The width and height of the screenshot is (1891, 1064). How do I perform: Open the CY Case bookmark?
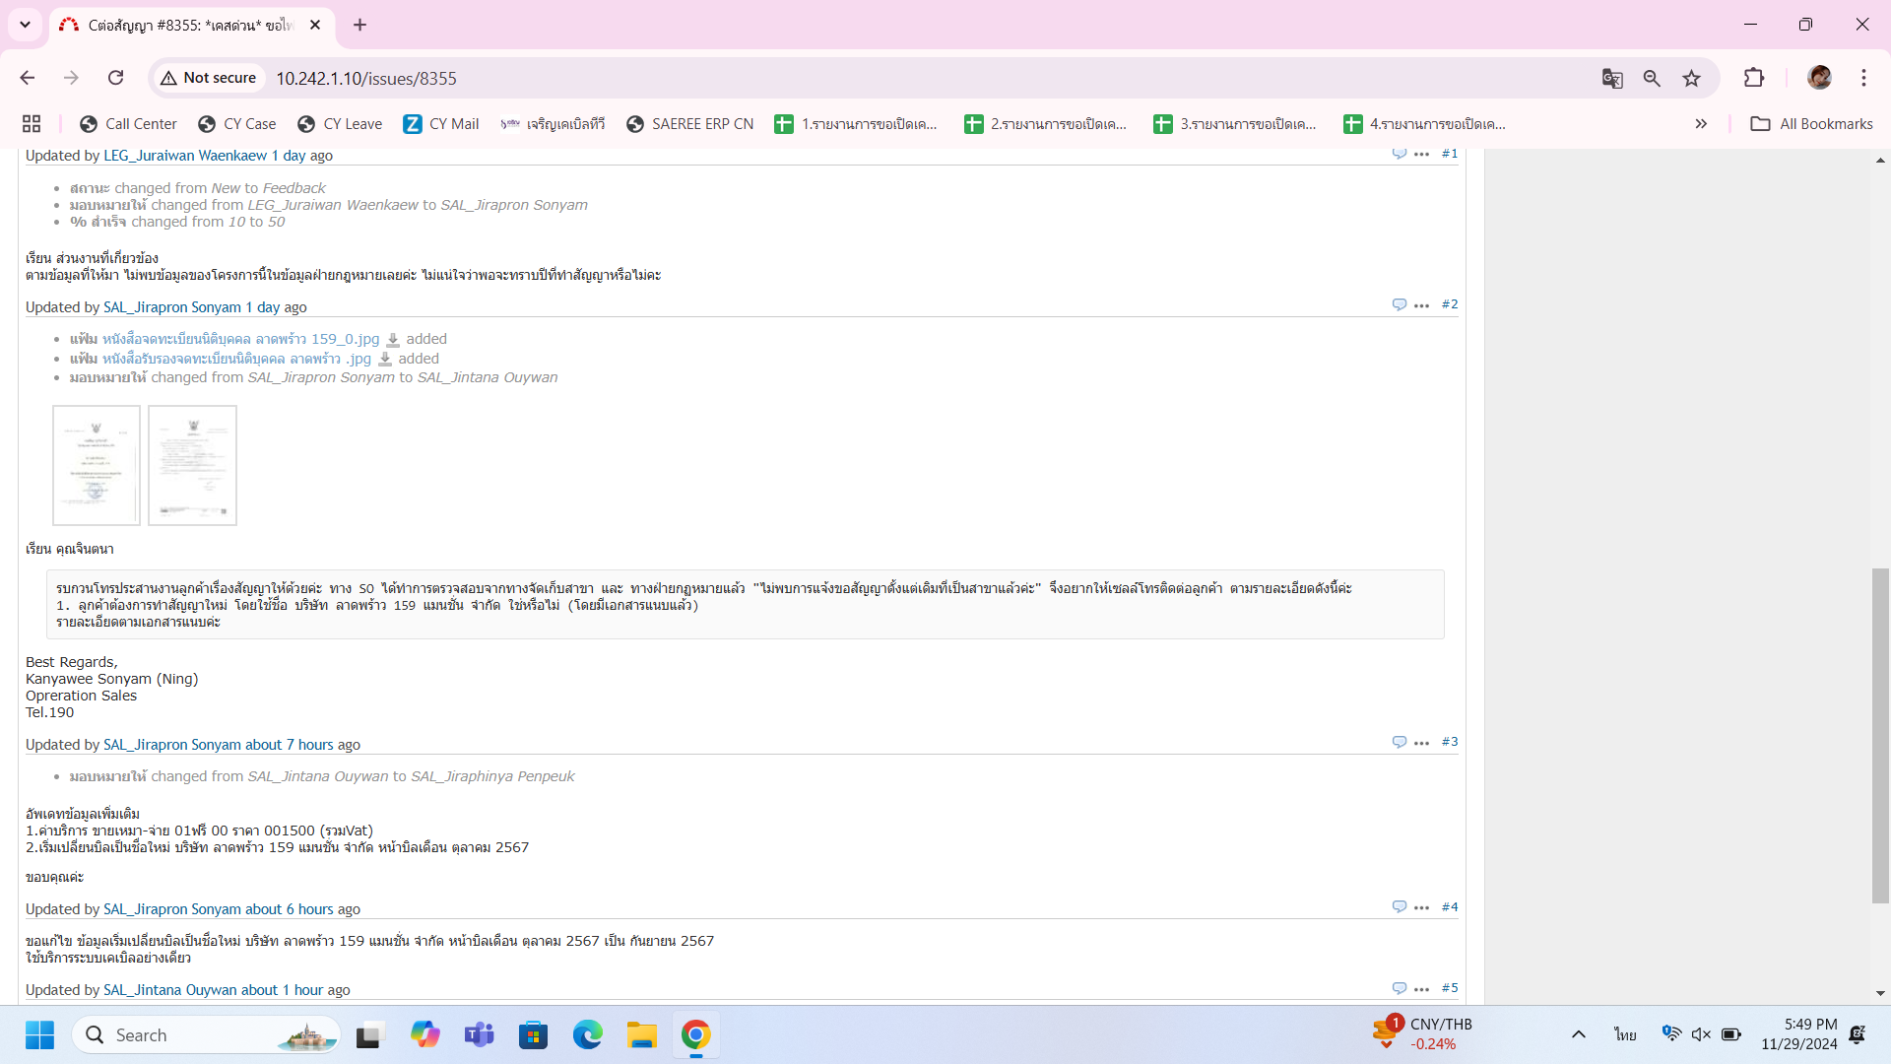[236, 123]
